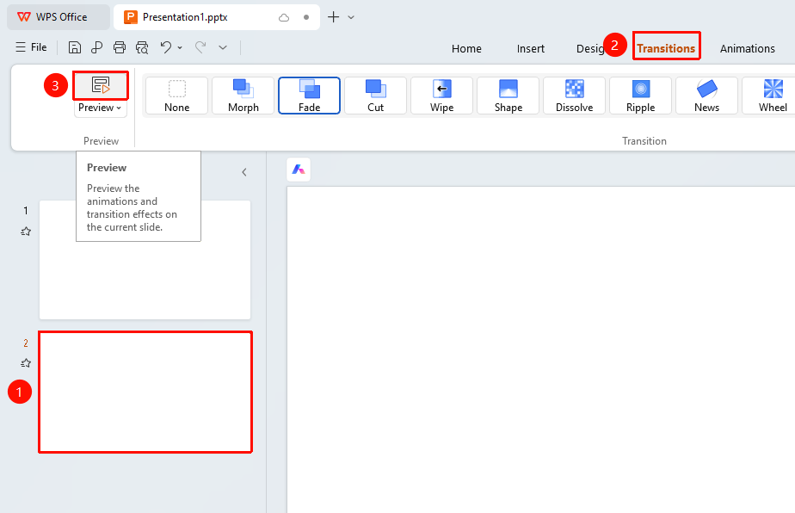Click the Print icon
The width and height of the screenshot is (795, 513).
coord(119,47)
